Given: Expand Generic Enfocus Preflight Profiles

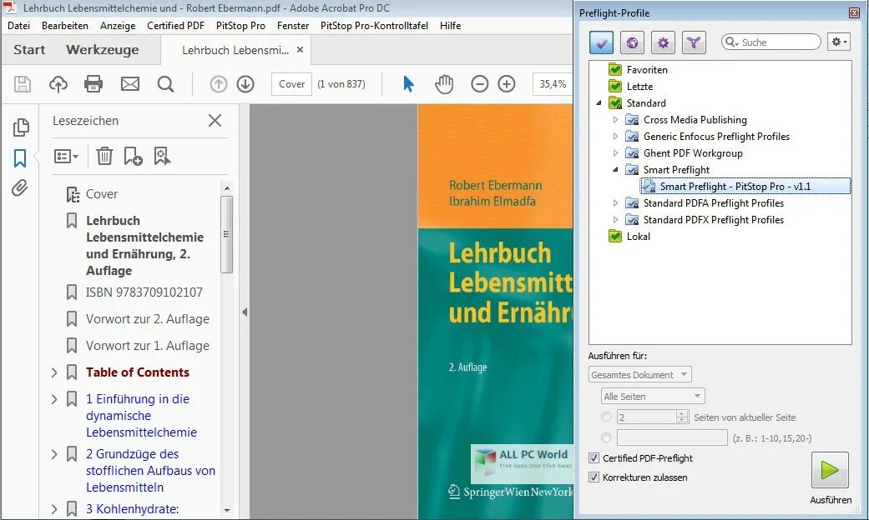Looking at the screenshot, I should tap(615, 136).
